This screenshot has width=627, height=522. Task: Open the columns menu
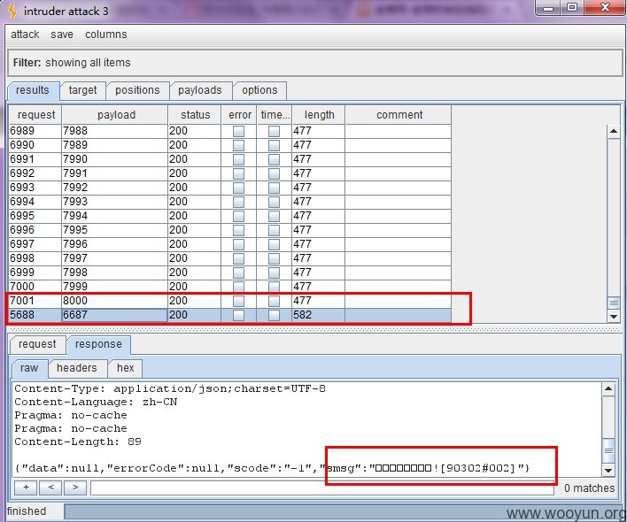[106, 35]
